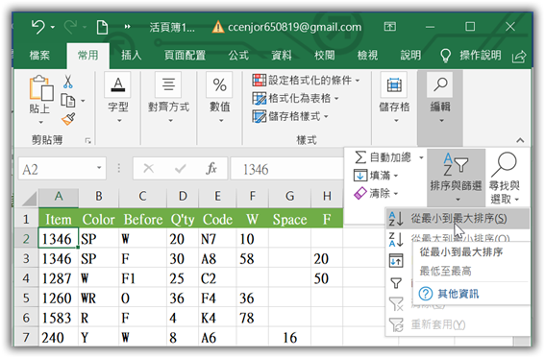This screenshot has width=545, height=358.
Task: Click the formula bar showing 1346
Action: click(287, 169)
